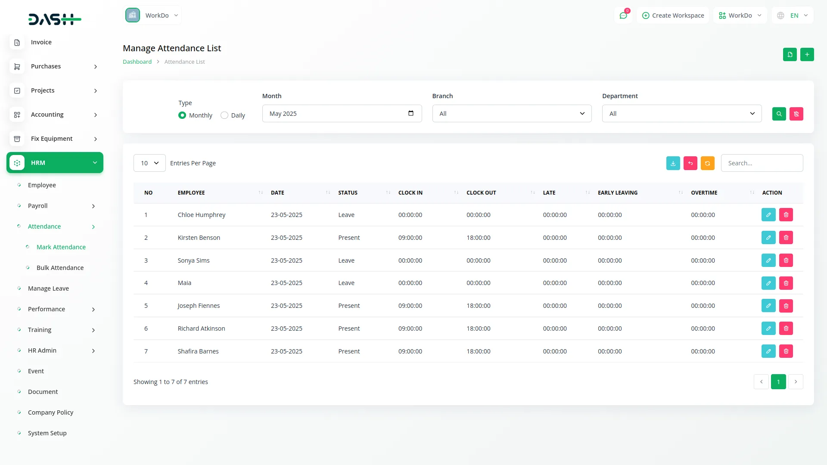The height and width of the screenshot is (465, 827).
Task: Click the Search input field
Action: (x=762, y=163)
